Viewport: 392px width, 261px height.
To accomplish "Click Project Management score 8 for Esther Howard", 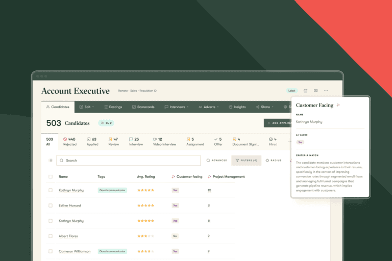I will click(x=208, y=205).
